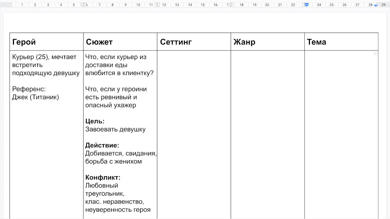Click the "Сюжет" column header
The height and width of the screenshot is (219, 390).
click(x=99, y=42)
